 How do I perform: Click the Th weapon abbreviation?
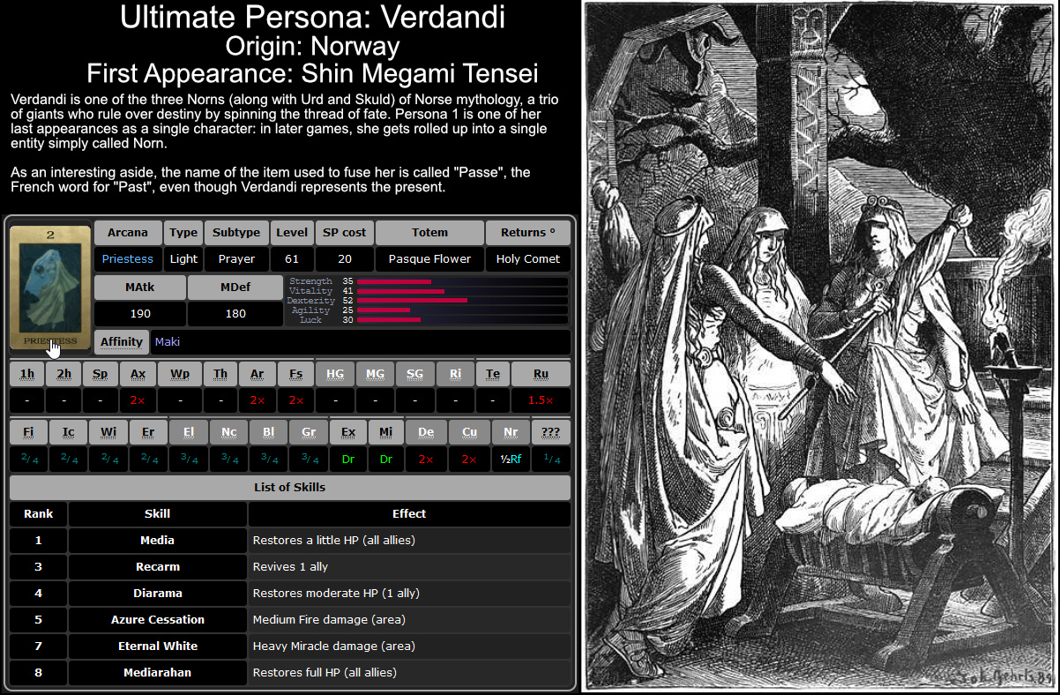pos(220,374)
